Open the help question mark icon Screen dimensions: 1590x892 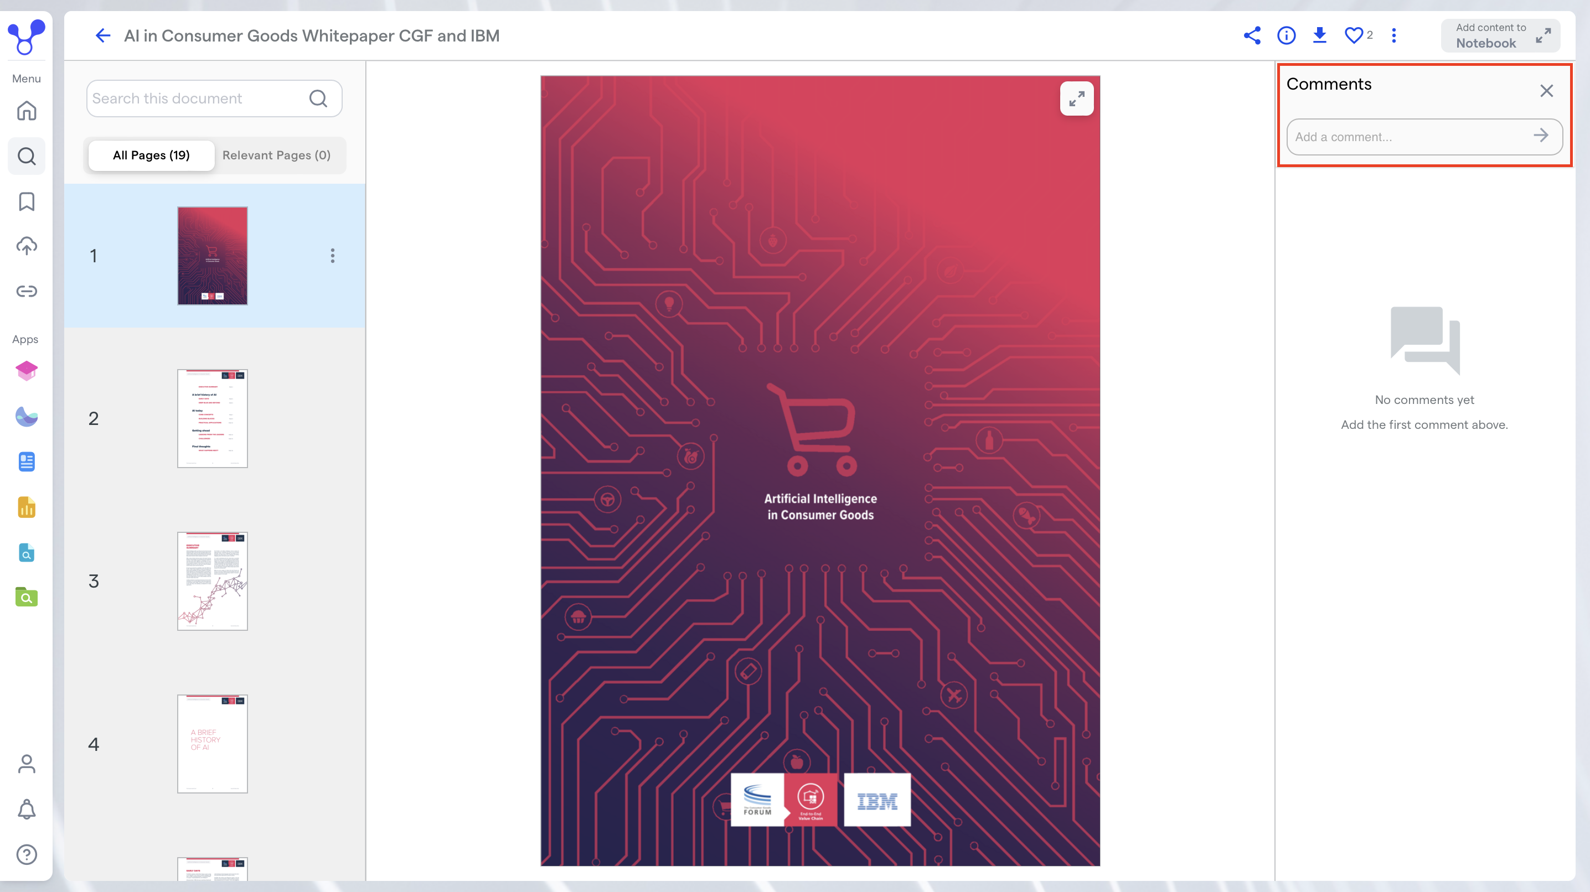click(x=27, y=855)
